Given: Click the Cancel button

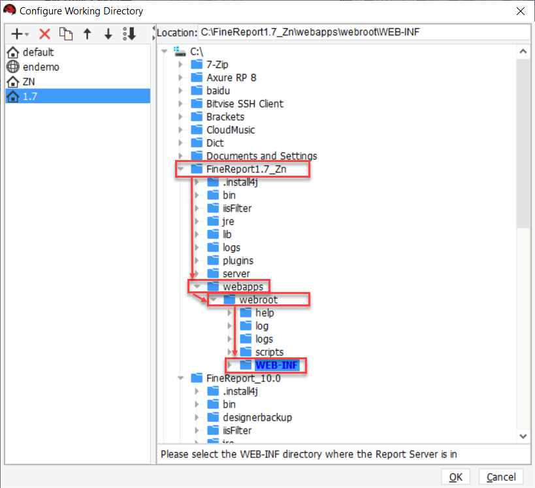Looking at the screenshot, I should point(501,477).
